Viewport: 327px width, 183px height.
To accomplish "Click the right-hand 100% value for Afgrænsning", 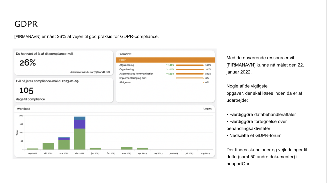I will (208, 65).
